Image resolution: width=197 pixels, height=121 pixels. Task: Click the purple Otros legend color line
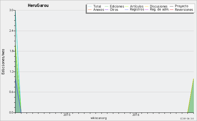106,9
